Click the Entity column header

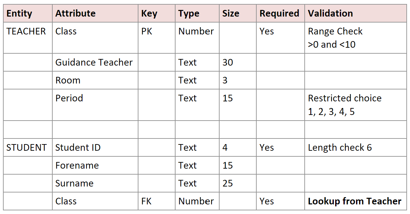point(19,14)
